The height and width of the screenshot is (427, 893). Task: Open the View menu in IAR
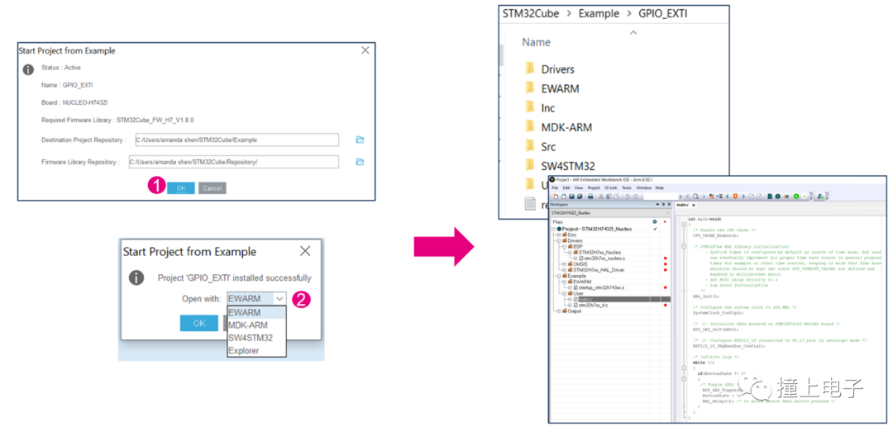click(579, 187)
